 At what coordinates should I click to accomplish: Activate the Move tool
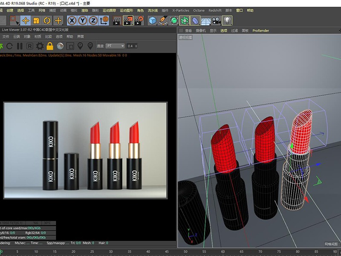(26, 20)
